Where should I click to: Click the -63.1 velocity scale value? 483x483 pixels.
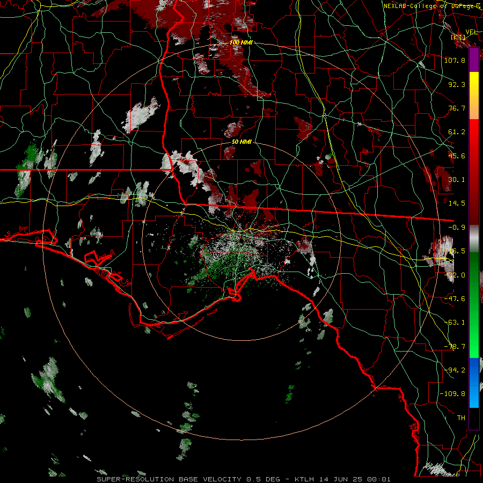pyautogui.click(x=455, y=323)
